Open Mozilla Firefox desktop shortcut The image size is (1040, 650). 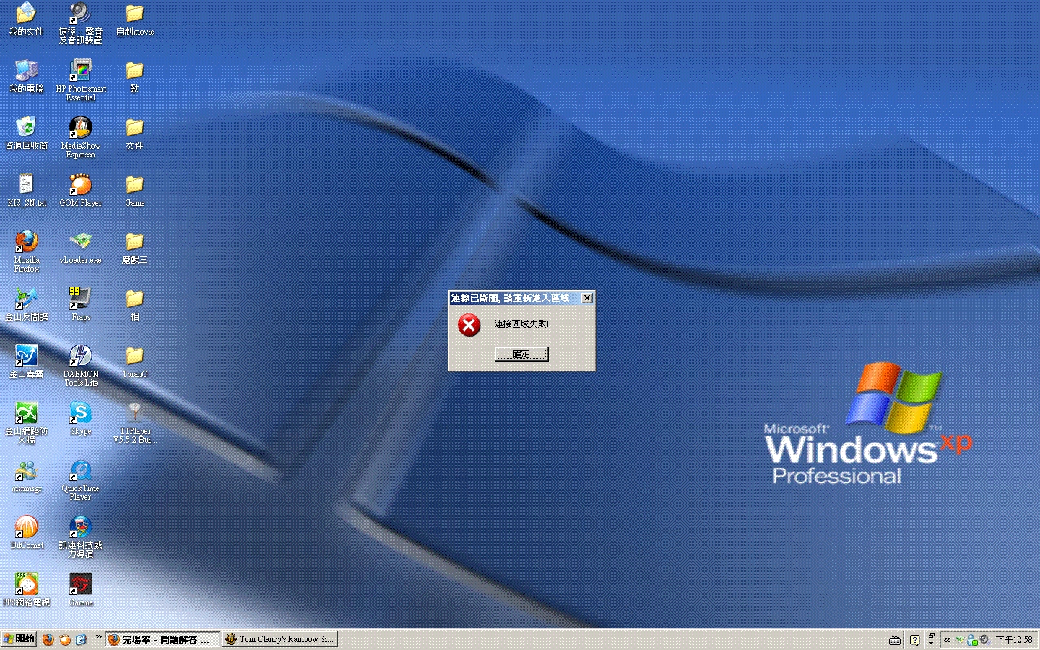[x=27, y=242]
